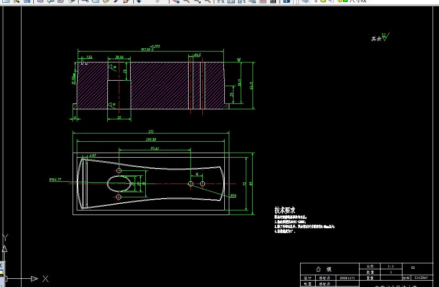Select the 56.11 vertical dimension
This screenshot has width=439, height=287.
coord(239,82)
